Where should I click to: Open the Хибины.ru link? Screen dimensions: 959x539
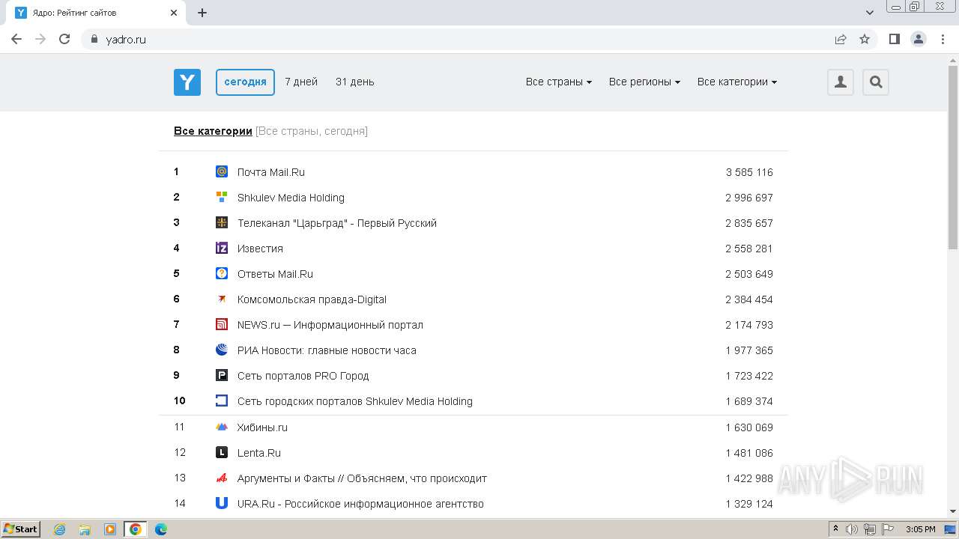pos(262,427)
